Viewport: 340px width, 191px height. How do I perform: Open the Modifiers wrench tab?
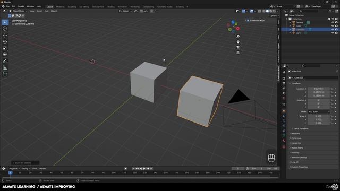tap(284, 116)
